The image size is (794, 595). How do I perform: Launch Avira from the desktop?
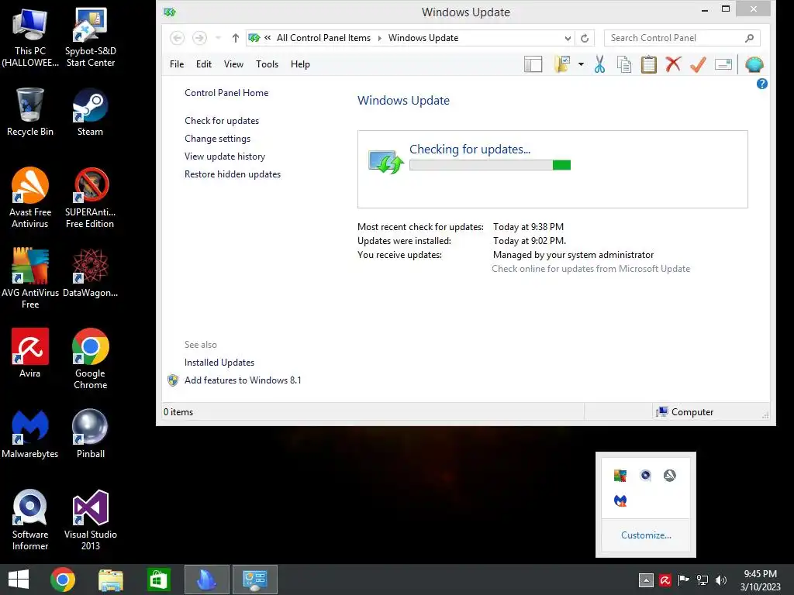coord(30,353)
